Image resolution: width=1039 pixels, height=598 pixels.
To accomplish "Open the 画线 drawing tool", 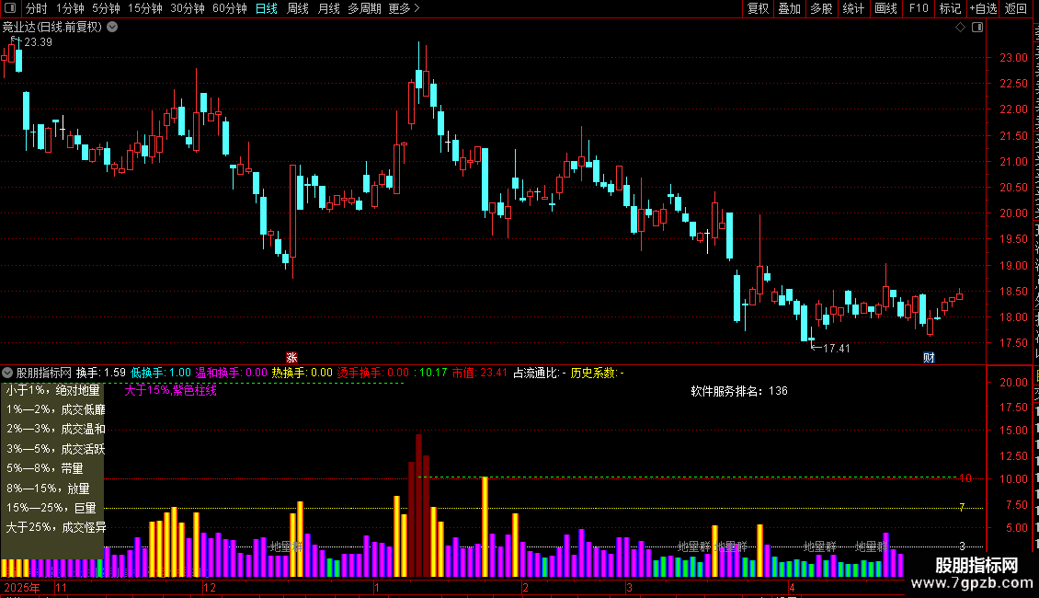I will (886, 8).
